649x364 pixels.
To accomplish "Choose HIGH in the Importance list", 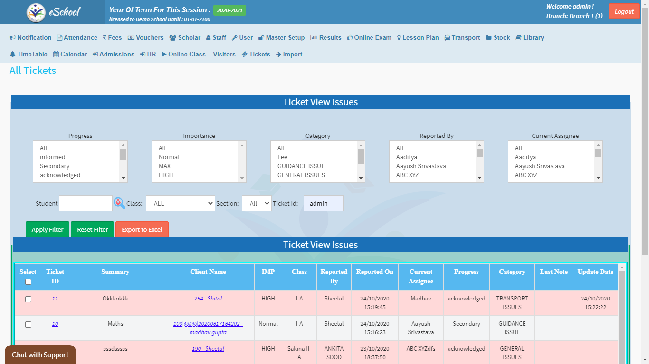I will (166, 175).
